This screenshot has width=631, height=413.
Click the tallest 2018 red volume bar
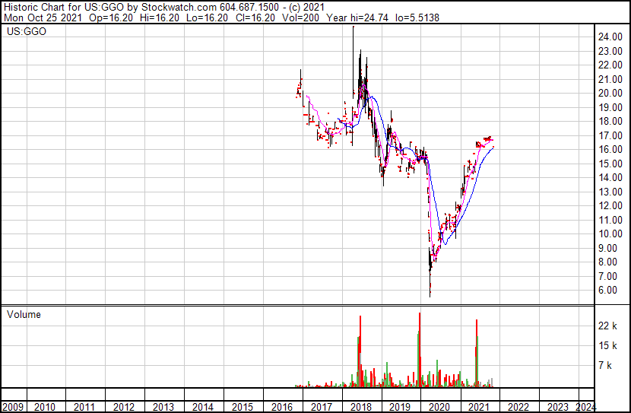pyautogui.click(x=360, y=351)
